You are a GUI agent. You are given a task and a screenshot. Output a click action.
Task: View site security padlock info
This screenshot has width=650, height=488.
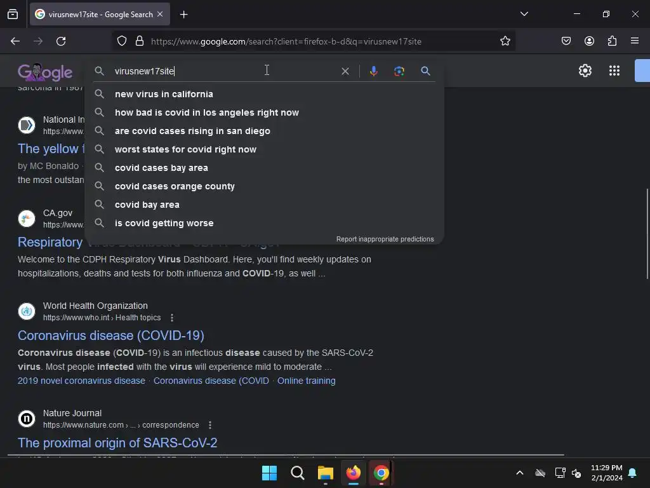tap(140, 41)
